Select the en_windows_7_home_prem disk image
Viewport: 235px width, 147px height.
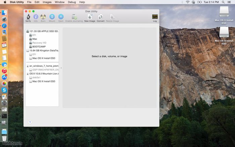point(43,66)
